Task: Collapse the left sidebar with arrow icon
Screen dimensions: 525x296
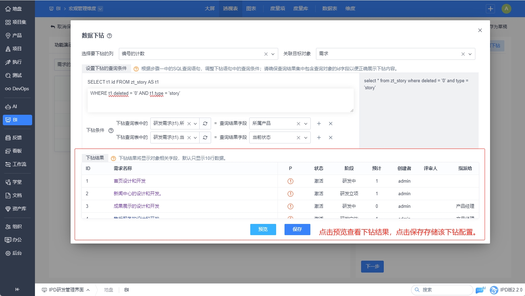Action: coord(17,289)
